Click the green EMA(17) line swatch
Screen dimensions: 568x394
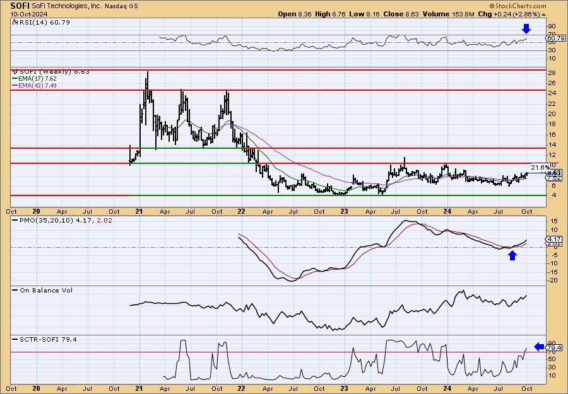coord(16,79)
